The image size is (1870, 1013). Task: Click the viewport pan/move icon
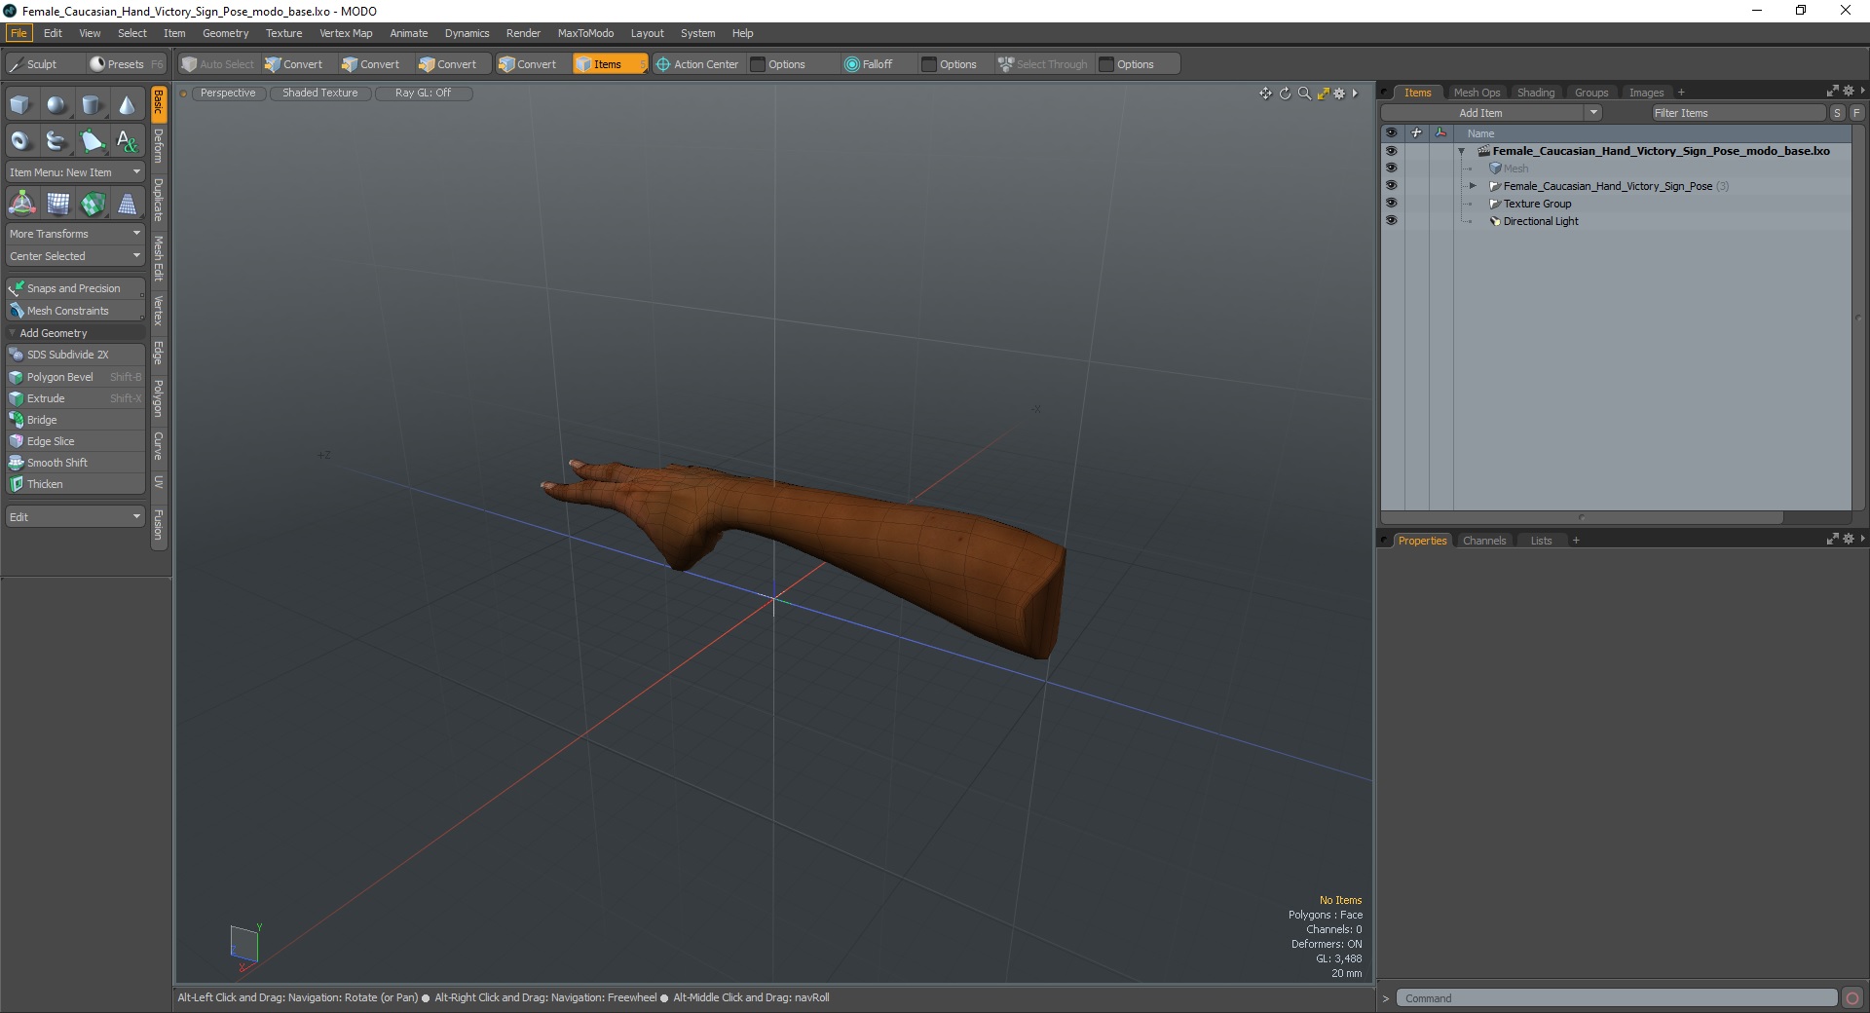[1265, 94]
